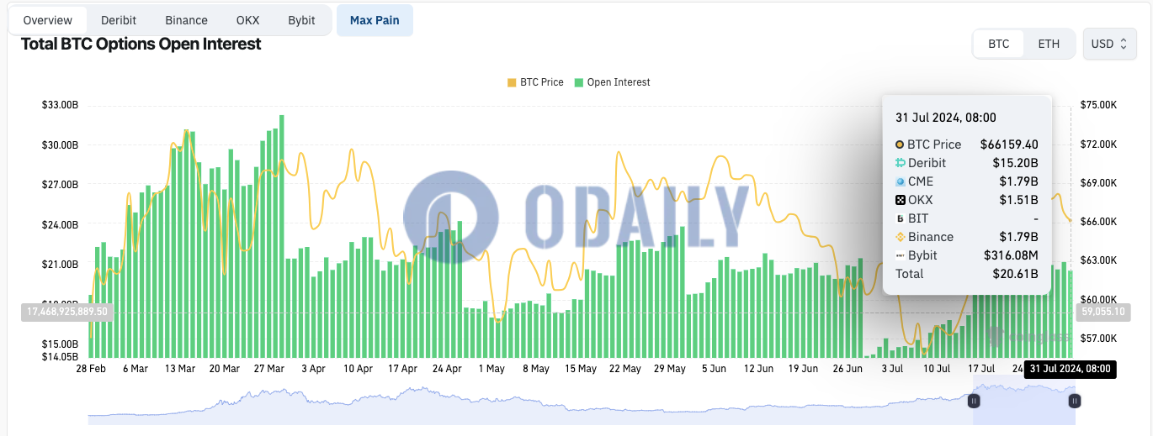Switch the asset toggle to BTC
The height and width of the screenshot is (436, 1153).
pos(999,44)
